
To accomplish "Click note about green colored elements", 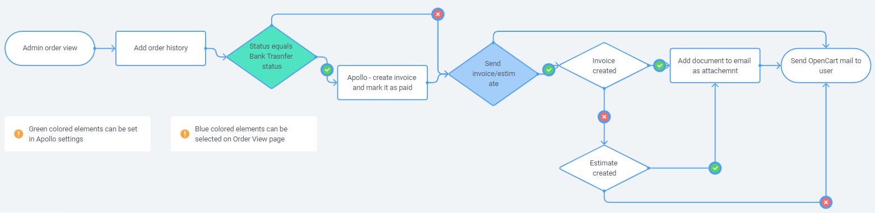I will coord(77,134).
